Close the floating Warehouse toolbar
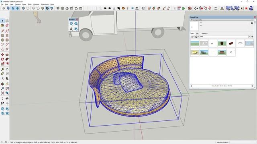257x144 pixels. tap(77, 20)
